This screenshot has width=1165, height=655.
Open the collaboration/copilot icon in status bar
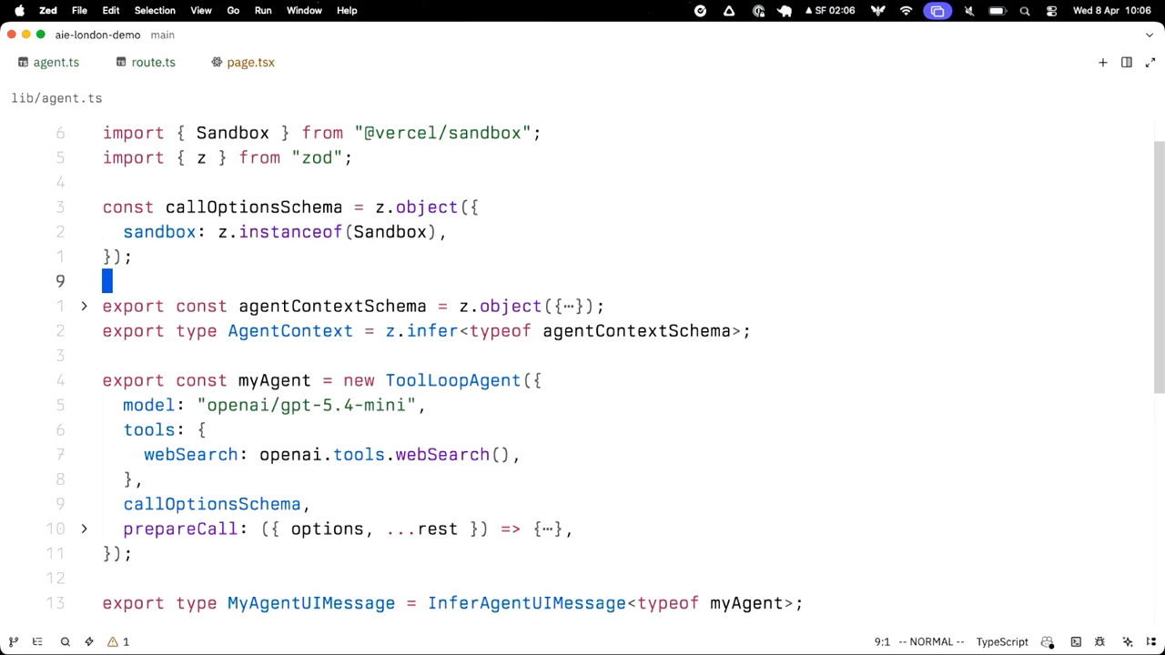(x=1047, y=641)
